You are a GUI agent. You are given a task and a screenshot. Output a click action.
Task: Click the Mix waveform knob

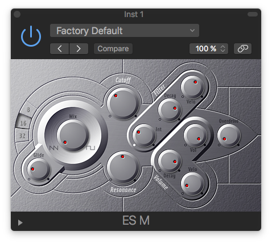click(73, 135)
